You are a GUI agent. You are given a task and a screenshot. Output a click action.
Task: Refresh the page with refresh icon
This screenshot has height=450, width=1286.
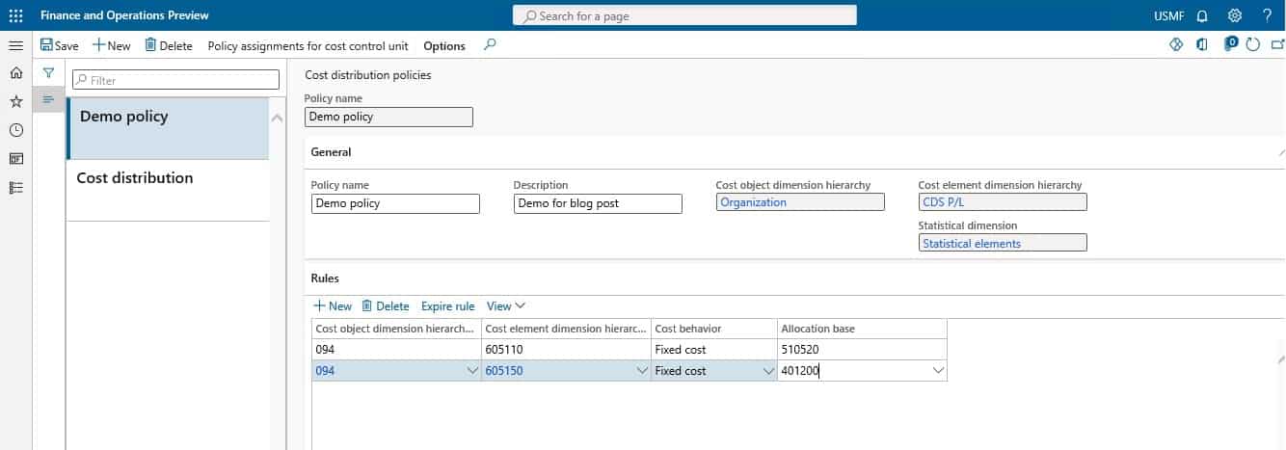click(1252, 44)
